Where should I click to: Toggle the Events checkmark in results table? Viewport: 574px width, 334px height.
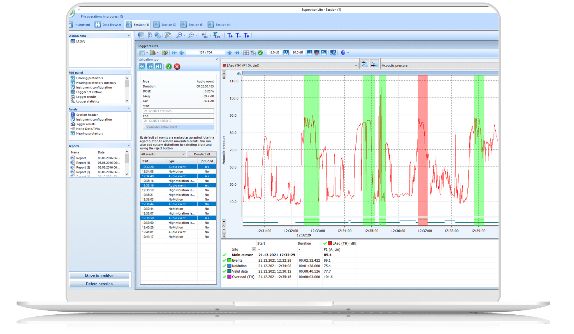click(224, 260)
